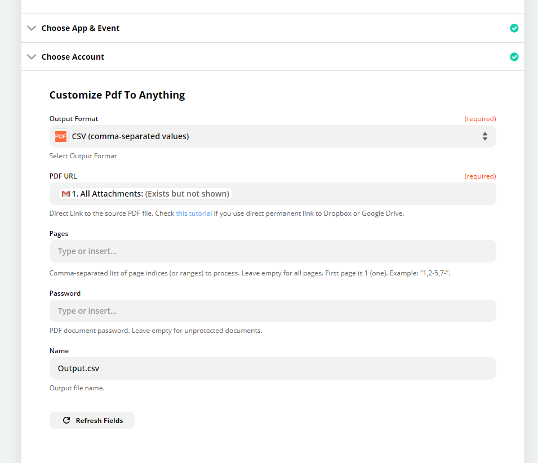The image size is (538, 463).
Task: Click empty area of PDF URL field
Action: pos(364,194)
